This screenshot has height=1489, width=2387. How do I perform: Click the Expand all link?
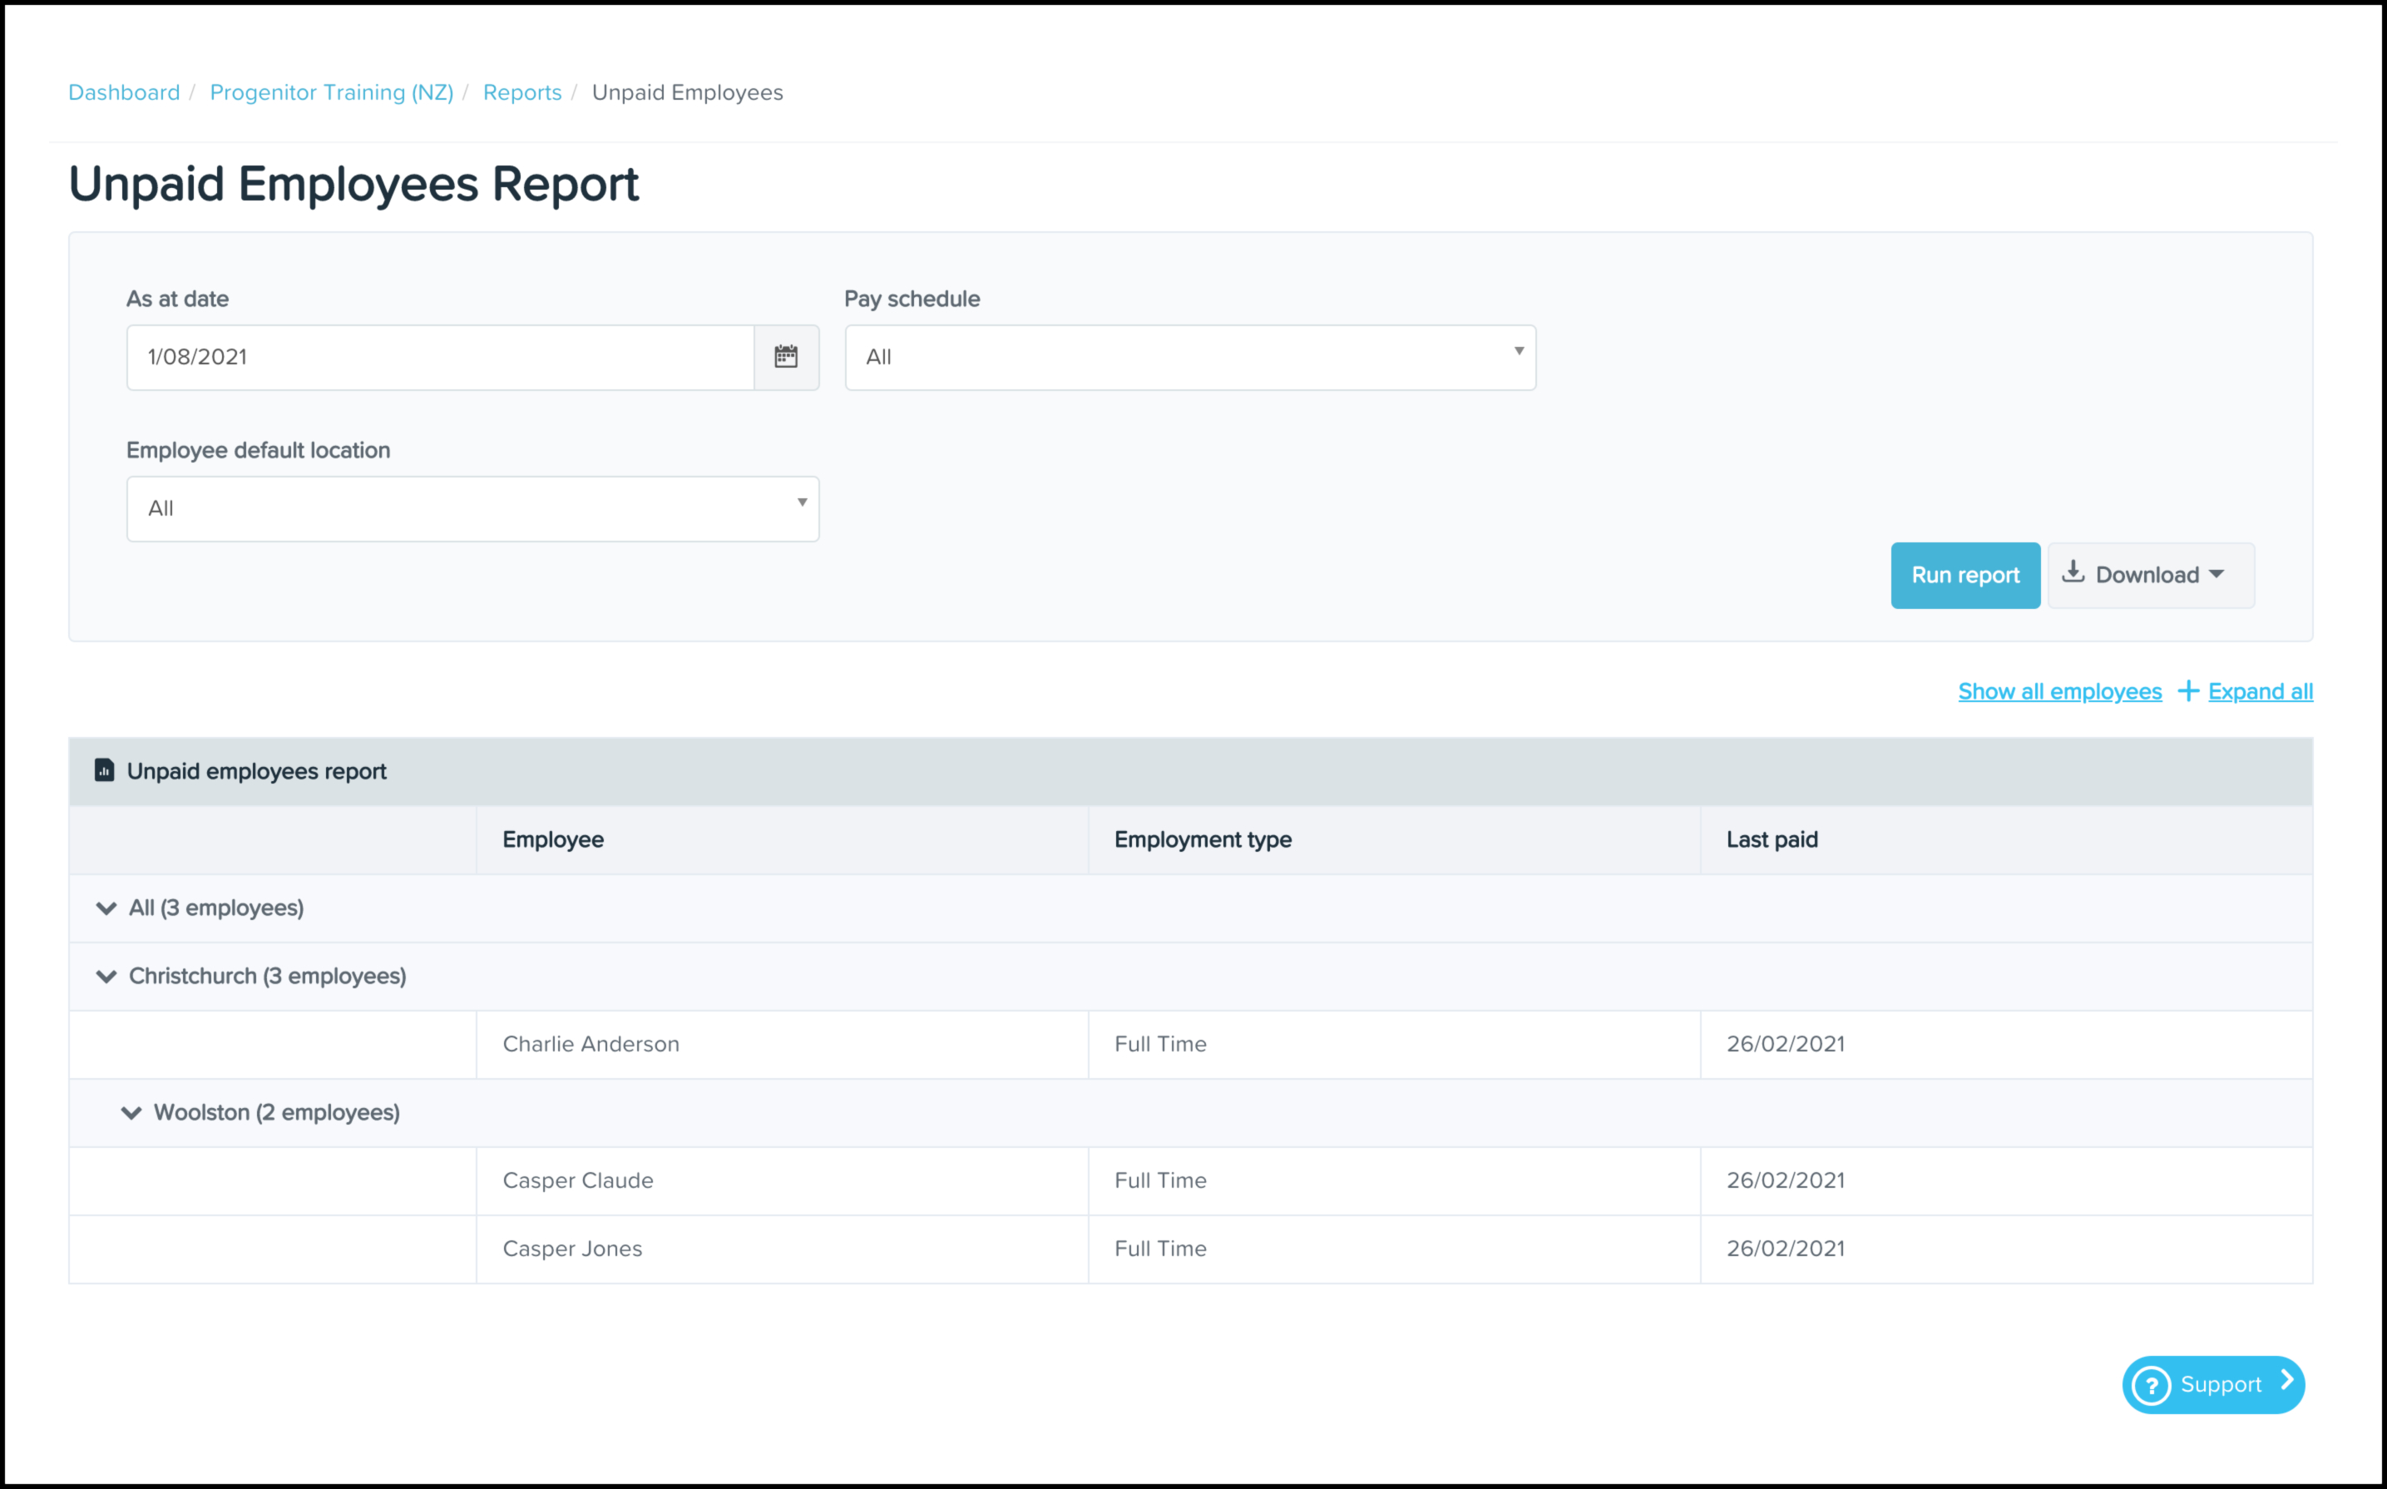(x=2260, y=691)
